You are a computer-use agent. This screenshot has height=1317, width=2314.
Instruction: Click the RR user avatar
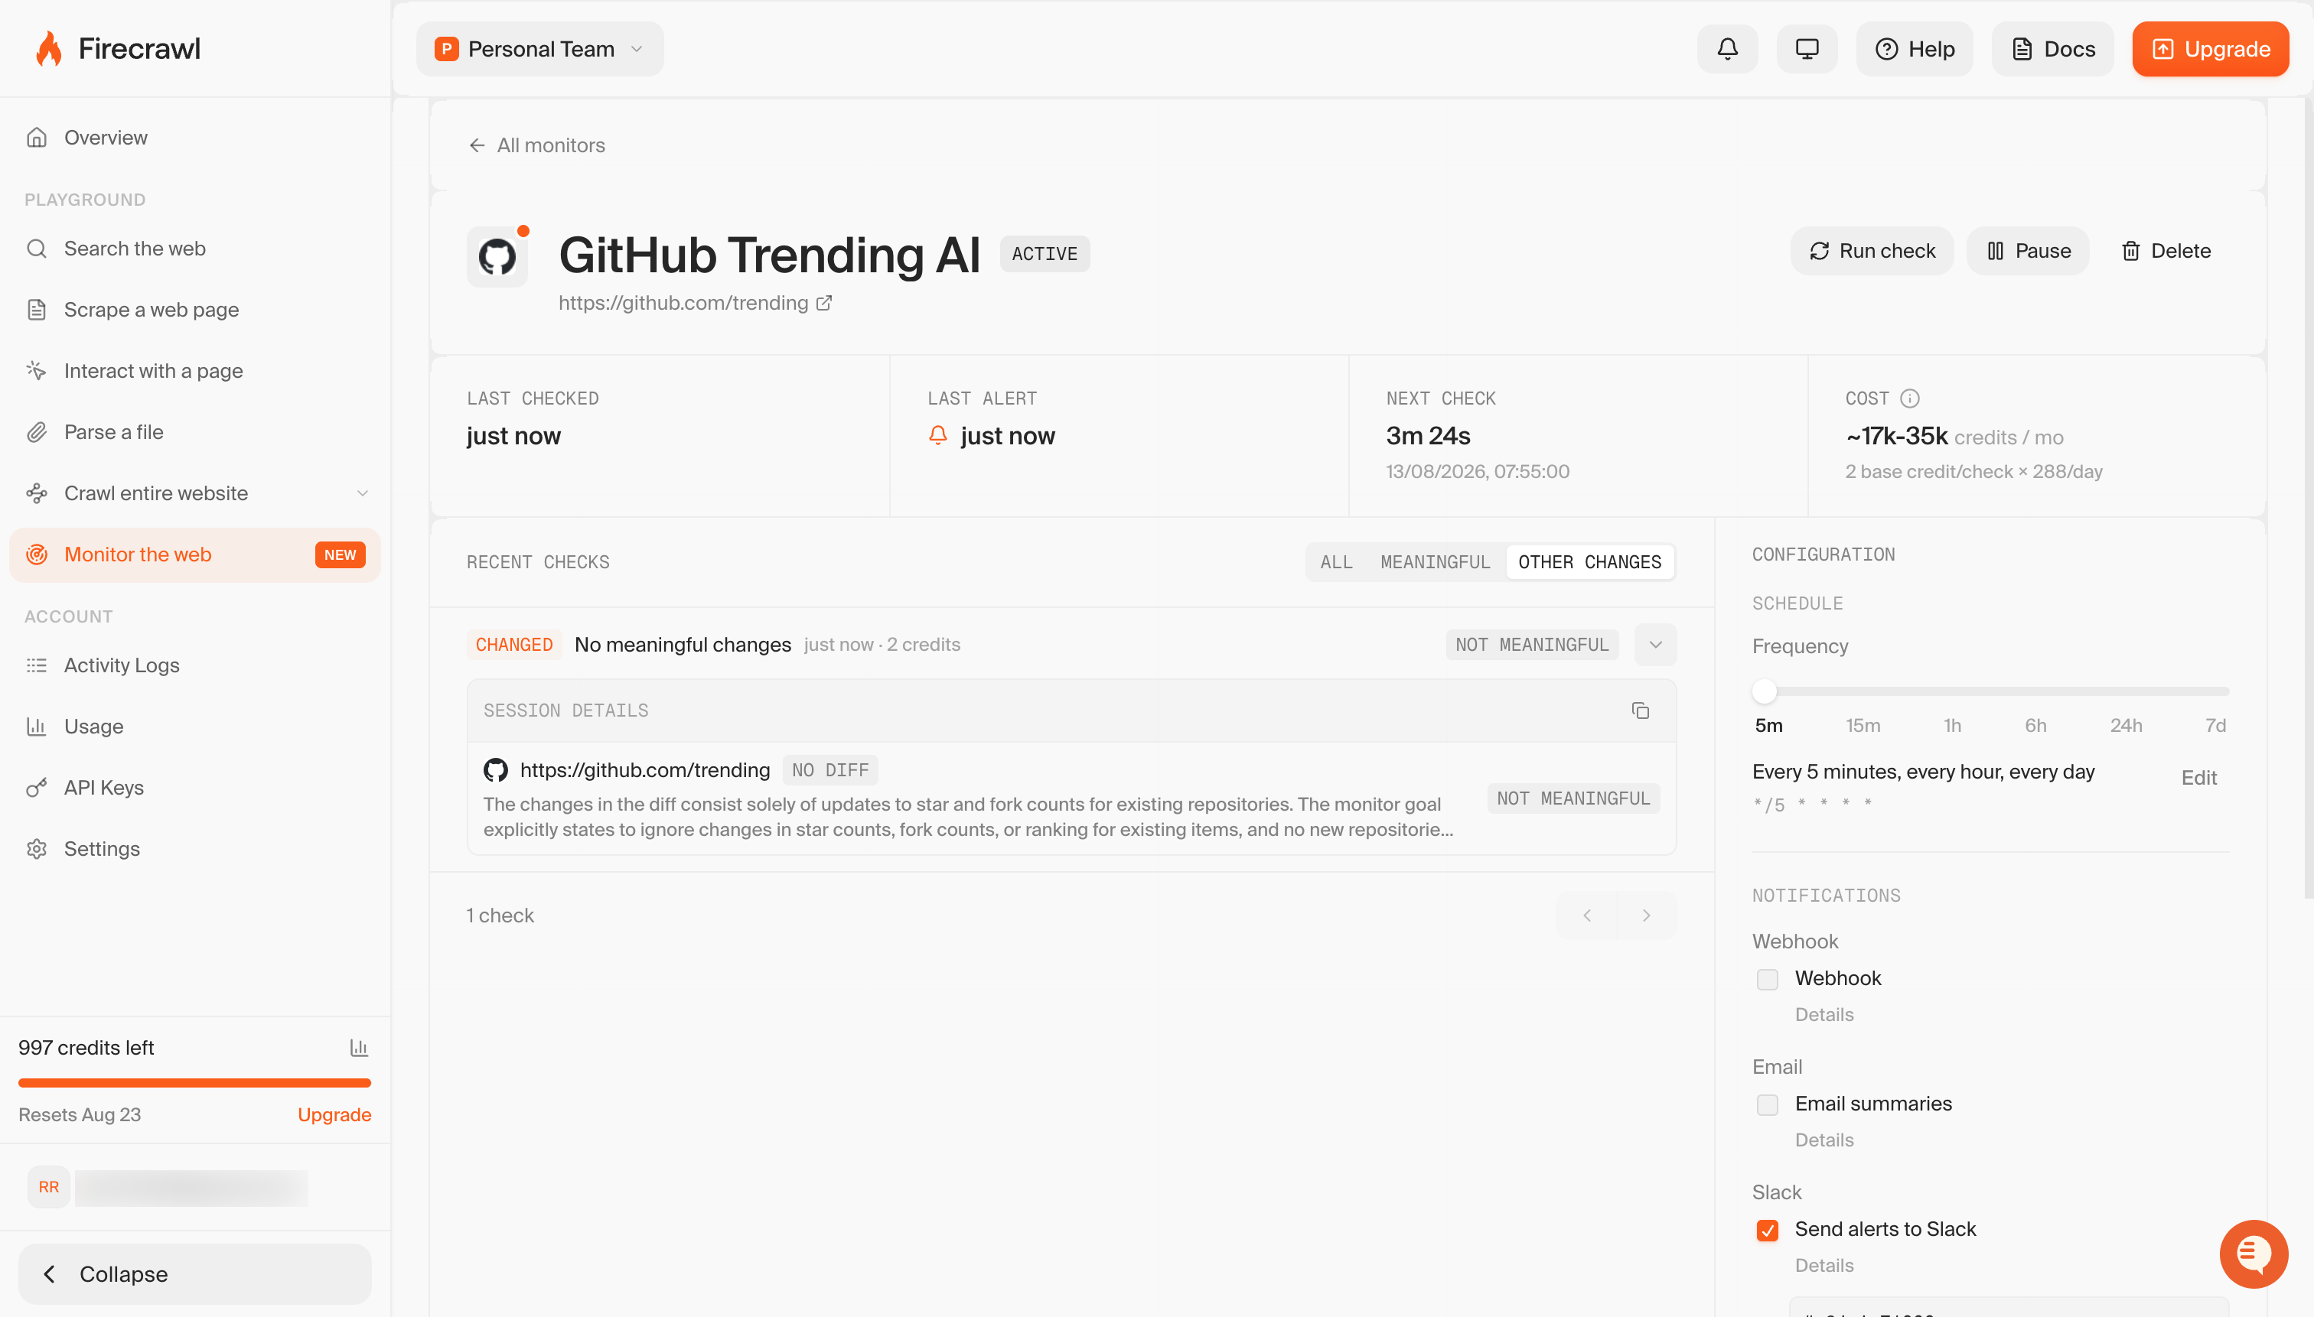[49, 1187]
